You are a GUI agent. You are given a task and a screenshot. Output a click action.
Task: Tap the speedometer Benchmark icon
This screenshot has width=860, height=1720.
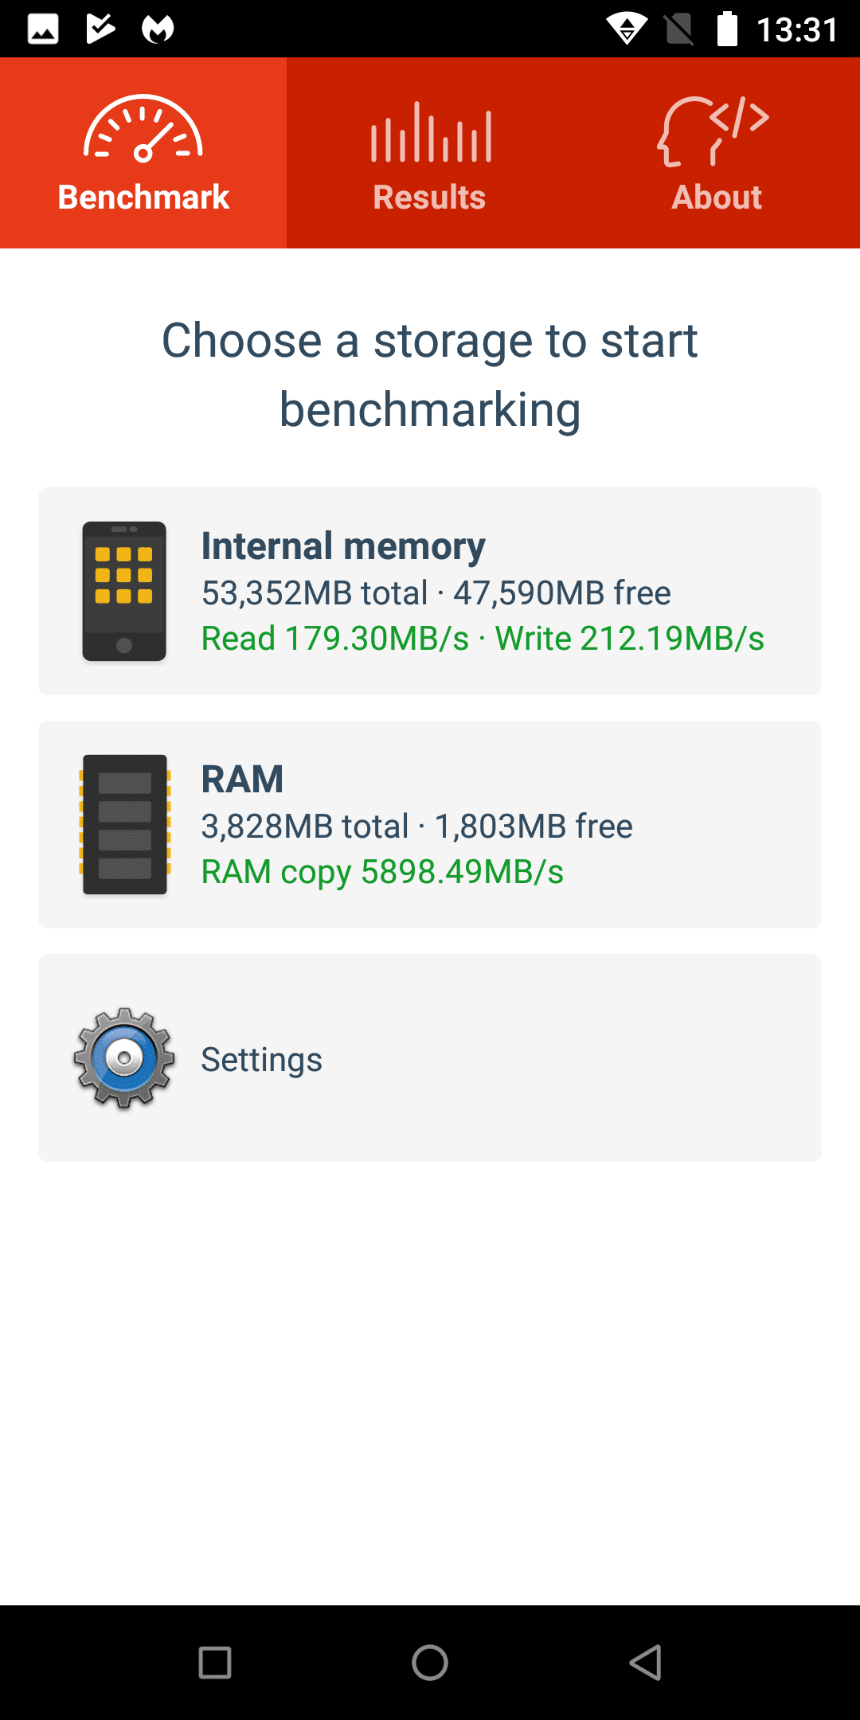click(x=143, y=128)
